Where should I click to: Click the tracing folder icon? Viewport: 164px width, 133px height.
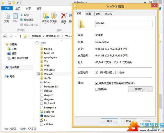pyautogui.click(x=42, y=49)
